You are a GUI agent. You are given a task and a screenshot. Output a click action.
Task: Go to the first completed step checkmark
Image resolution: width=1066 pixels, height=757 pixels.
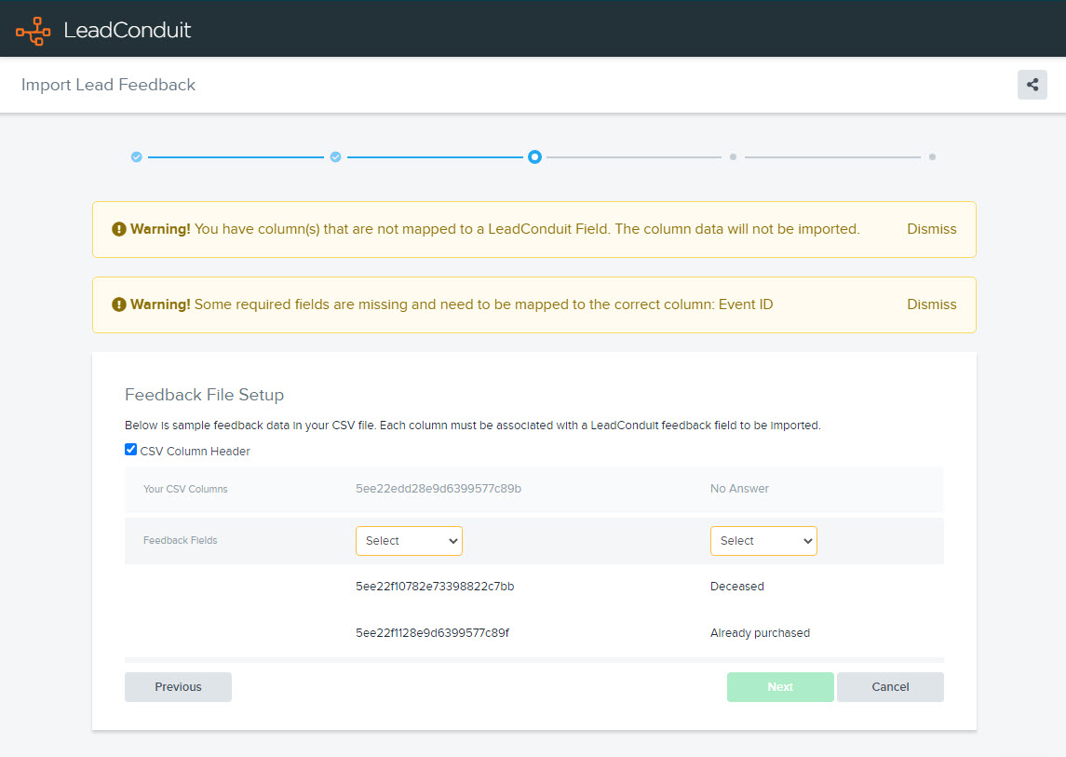pos(137,157)
